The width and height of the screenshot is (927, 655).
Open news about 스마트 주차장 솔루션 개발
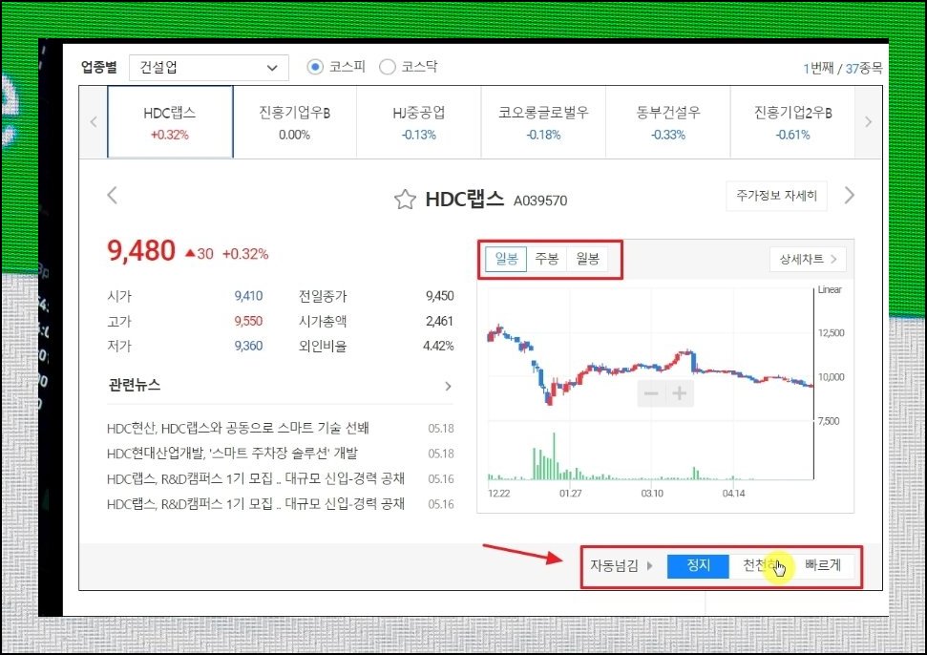click(x=232, y=454)
